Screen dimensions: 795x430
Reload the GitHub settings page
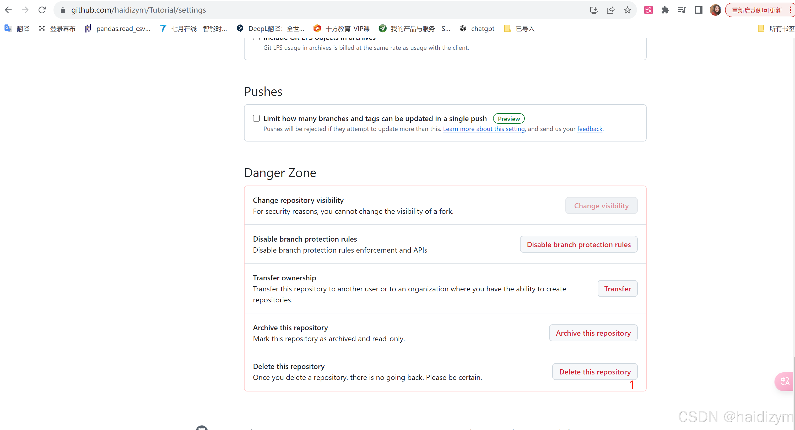[42, 10]
